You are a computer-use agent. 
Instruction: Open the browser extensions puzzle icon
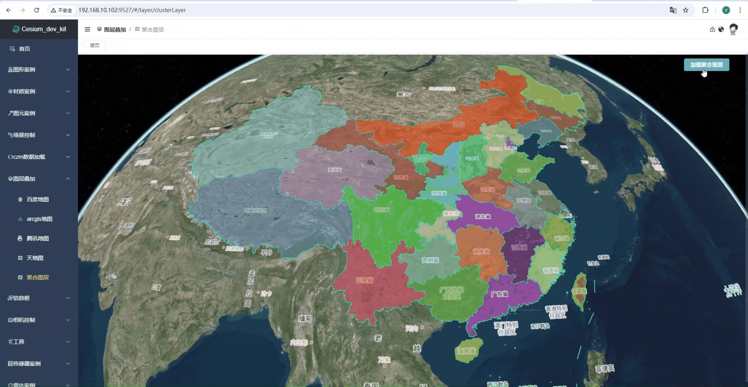[x=705, y=10]
